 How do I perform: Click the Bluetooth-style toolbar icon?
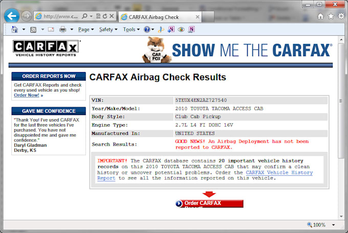[x=161, y=30]
